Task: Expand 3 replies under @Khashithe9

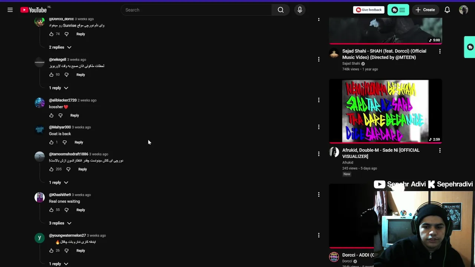Action: [x=60, y=223]
